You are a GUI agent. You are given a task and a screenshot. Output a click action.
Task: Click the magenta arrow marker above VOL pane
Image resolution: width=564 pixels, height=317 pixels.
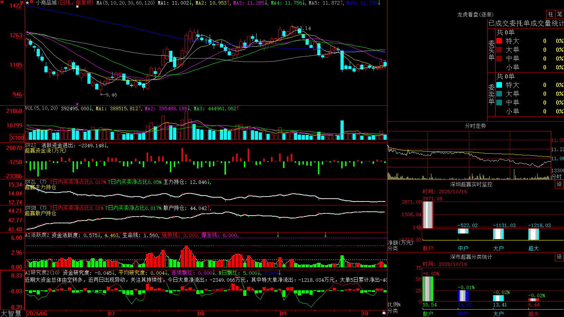click(x=77, y=104)
